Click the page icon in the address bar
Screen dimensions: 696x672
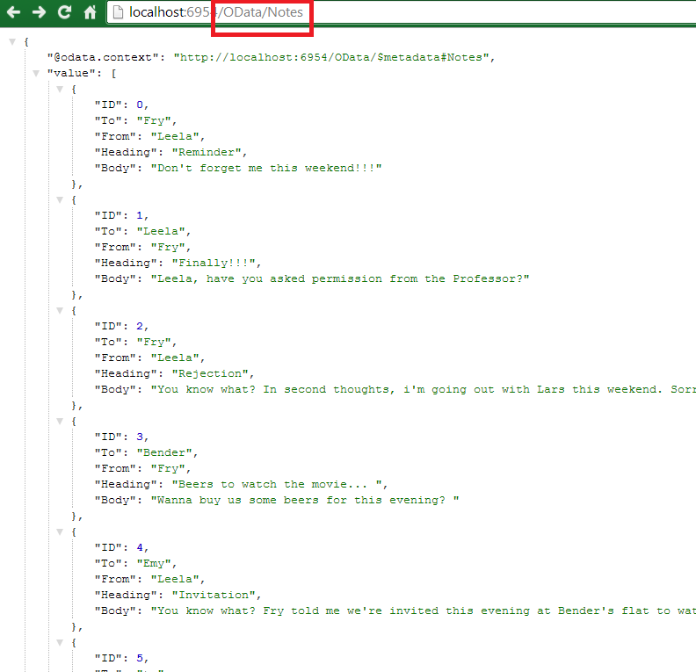(118, 12)
